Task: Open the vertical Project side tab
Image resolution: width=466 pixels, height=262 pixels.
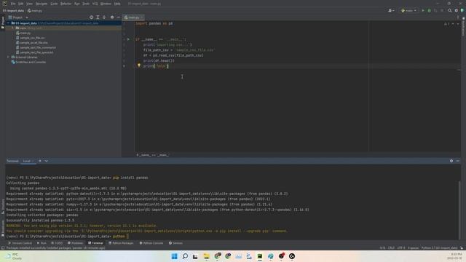Action: point(3,23)
